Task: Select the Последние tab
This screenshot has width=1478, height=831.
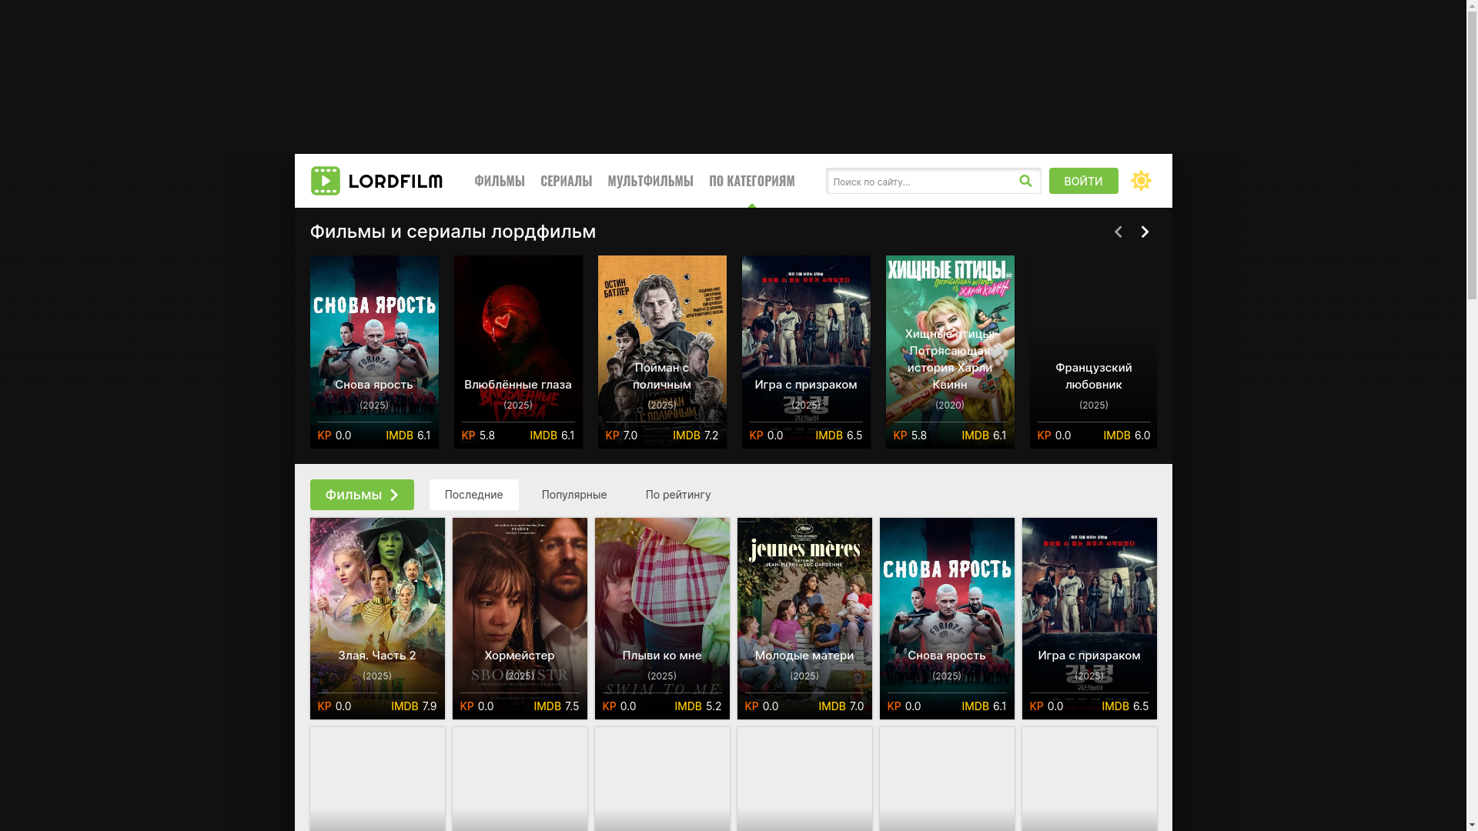Action: 473,495
